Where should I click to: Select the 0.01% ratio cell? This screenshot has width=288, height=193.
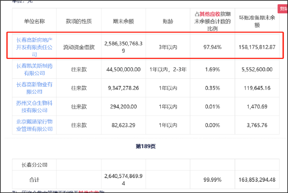(213, 106)
